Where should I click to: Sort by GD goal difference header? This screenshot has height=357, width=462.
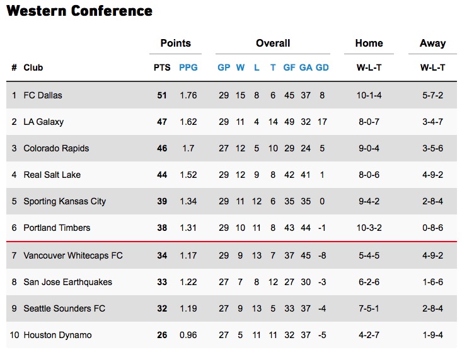[322, 67]
